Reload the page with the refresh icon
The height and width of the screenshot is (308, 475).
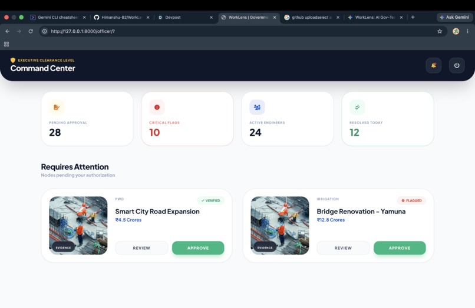click(x=31, y=31)
